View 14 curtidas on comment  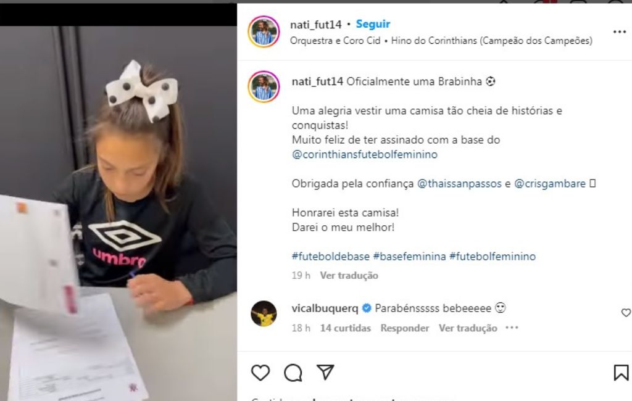[x=346, y=328]
